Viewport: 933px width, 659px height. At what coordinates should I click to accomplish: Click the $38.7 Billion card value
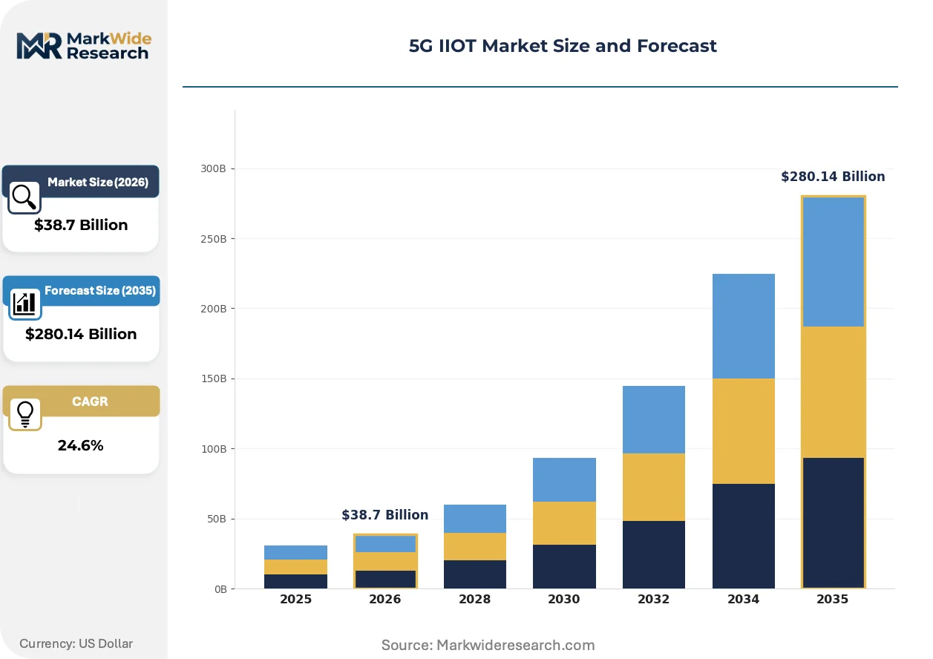(x=81, y=225)
